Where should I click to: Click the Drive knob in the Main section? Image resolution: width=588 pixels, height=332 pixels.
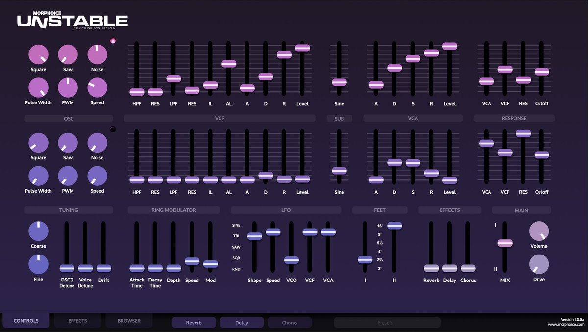pyautogui.click(x=539, y=264)
